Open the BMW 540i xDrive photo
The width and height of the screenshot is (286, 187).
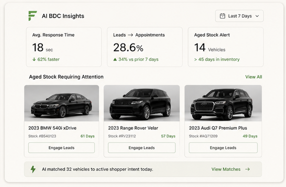coord(62,103)
